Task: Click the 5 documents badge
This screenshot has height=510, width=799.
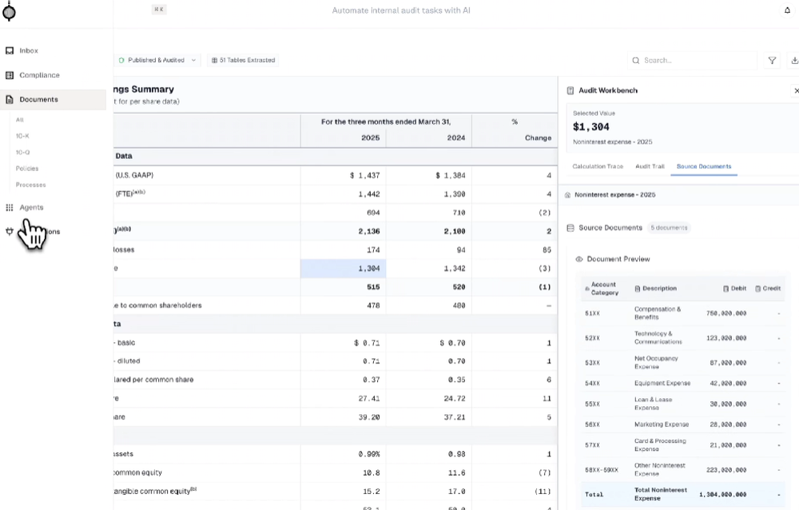Action: [x=668, y=228]
